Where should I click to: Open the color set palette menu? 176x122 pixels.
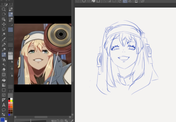[x=10, y=91]
